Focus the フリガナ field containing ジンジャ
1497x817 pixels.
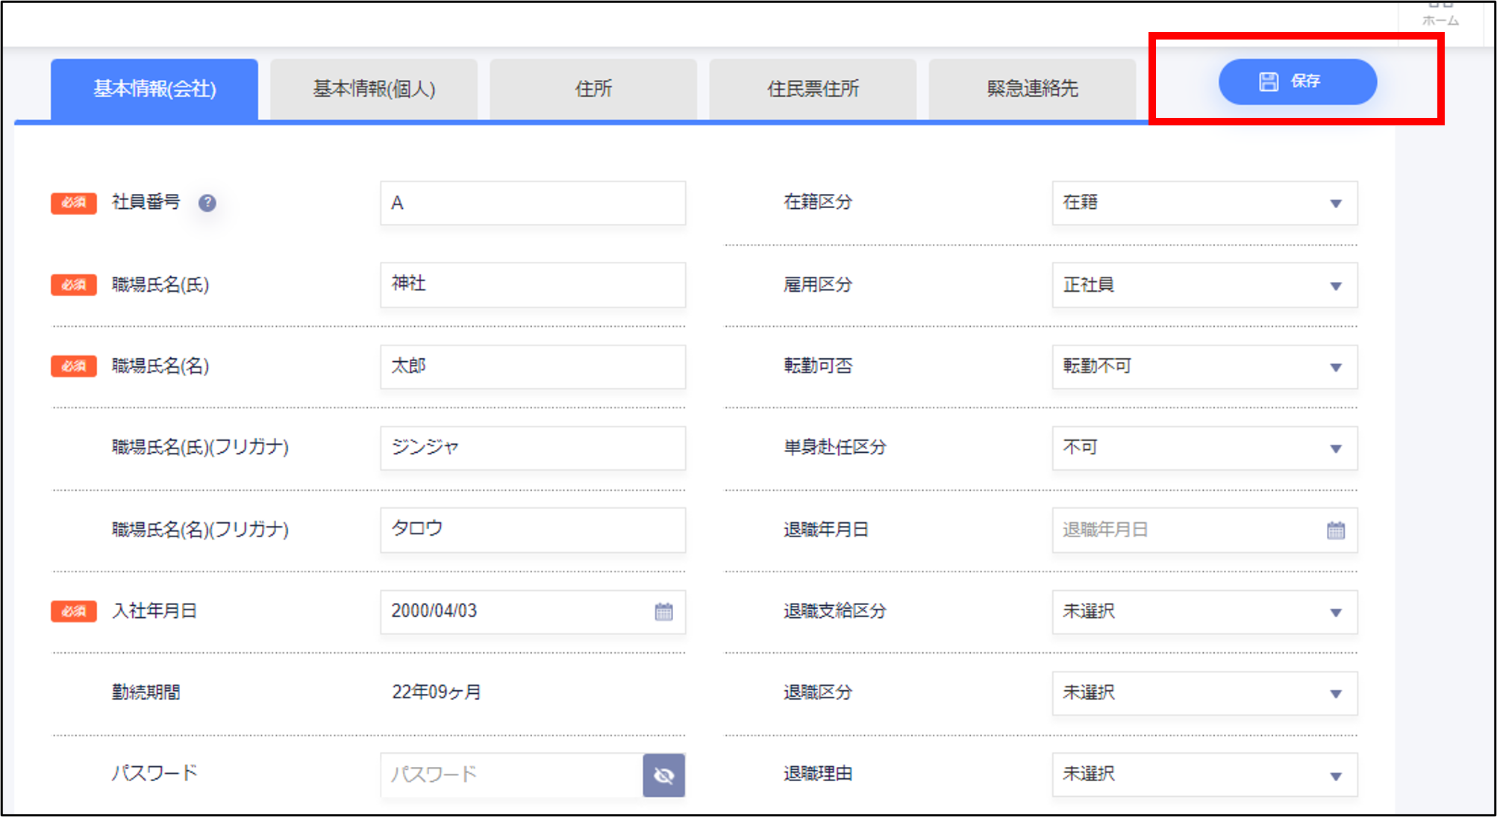pyautogui.click(x=533, y=448)
